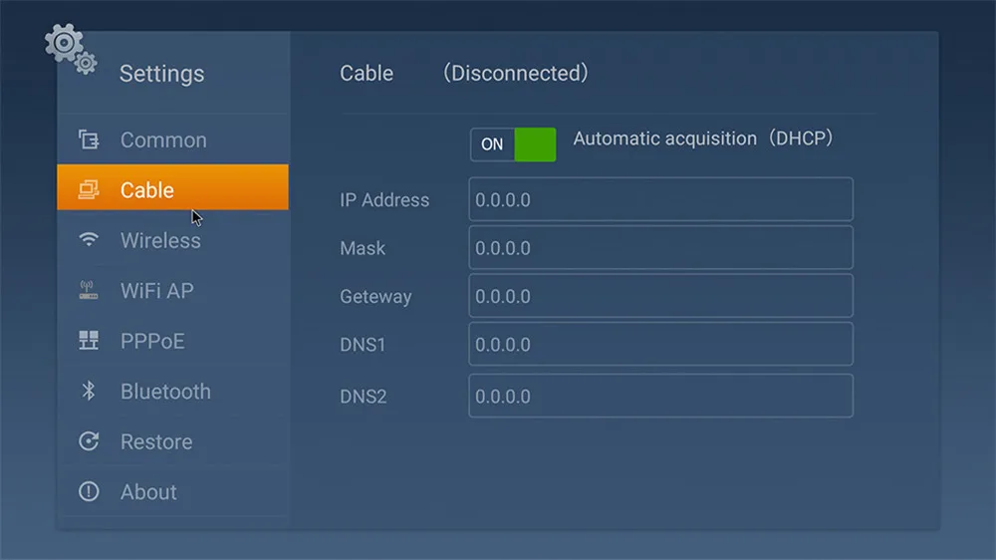Open the Wireless settings tab

pos(160,240)
